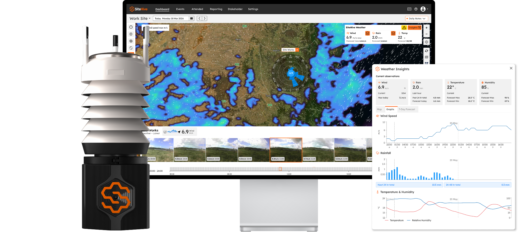Toggle the Temperature legend entry
Screen dimensions: 518x245
point(394,220)
